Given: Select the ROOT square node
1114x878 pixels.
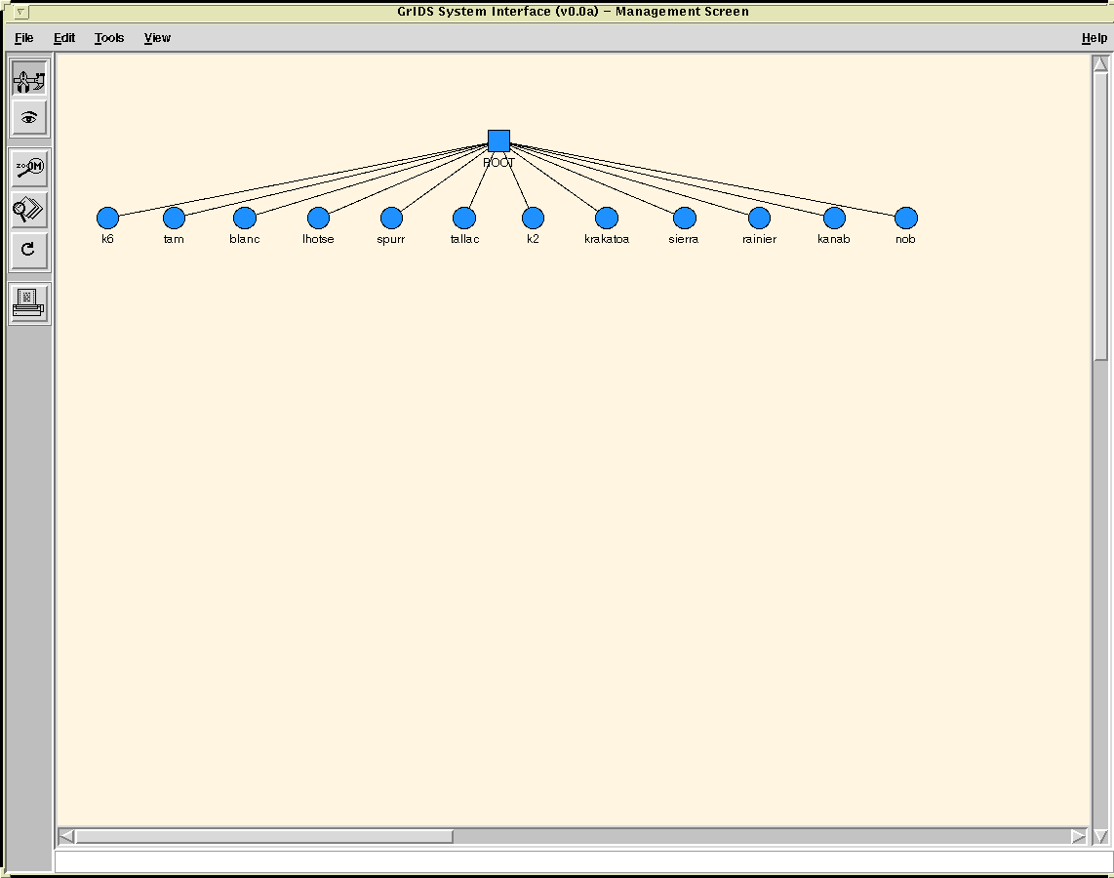Looking at the screenshot, I should tap(498, 140).
